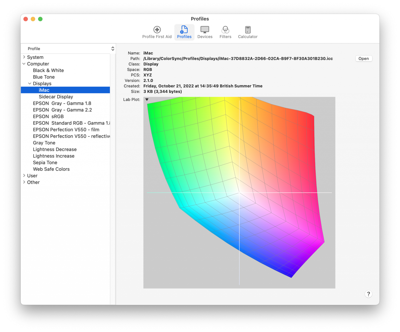Choose the Web Safe Colors profile

pyautogui.click(x=51, y=169)
